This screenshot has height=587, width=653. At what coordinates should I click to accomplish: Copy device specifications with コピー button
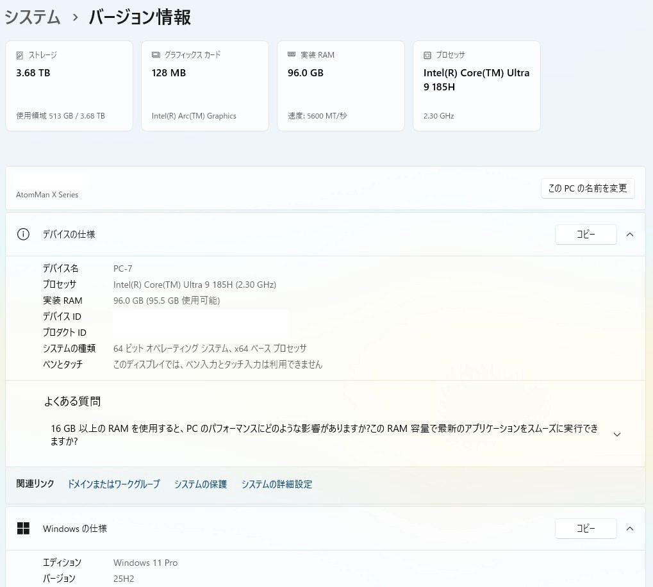point(585,235)
